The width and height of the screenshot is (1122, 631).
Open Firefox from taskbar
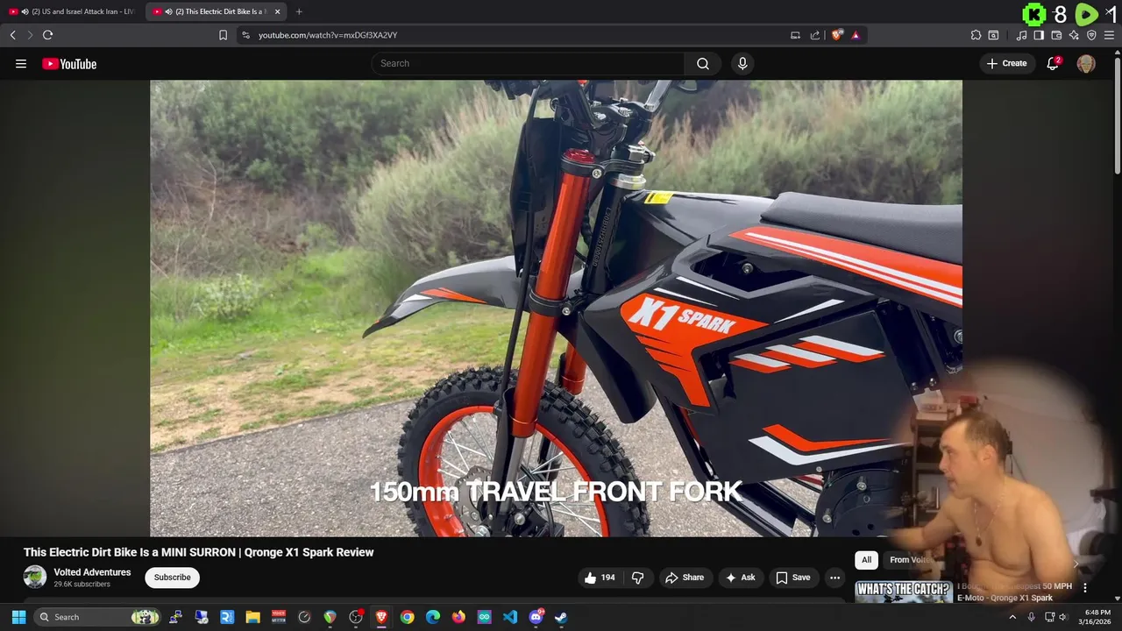pos(458,617)
